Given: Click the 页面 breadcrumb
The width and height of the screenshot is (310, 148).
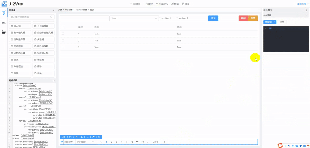Looking at the screenshot, I should pos(60,10).
